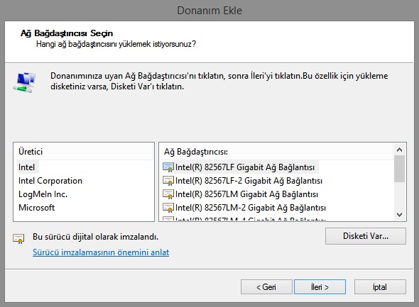The image size is (419, 307).
Task: Select Intel manufacturer in Üretici list
Action: (x=27, y=167)
